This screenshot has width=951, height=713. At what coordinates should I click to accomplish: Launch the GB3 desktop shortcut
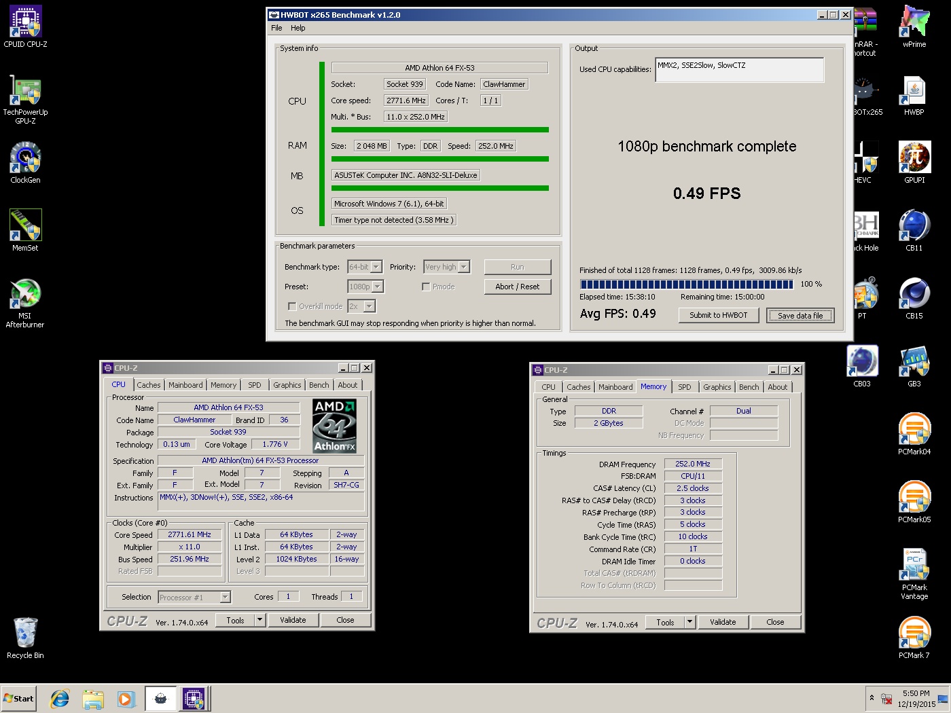coord(914,366)
